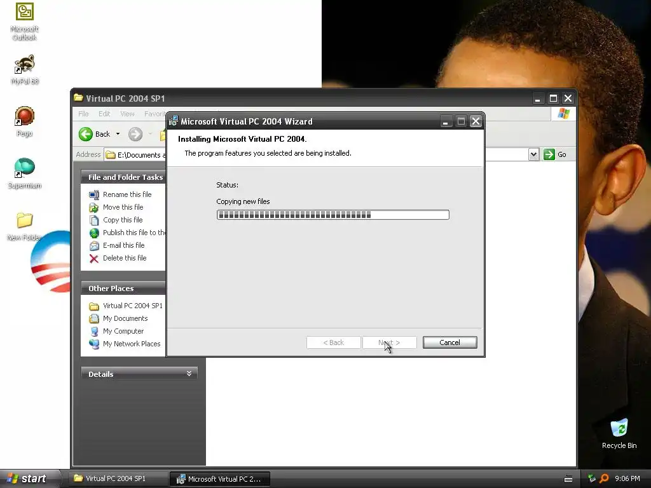This screenshot has height=488, width=651.
Task: Click the Delete this file link
Action: pyautogui.click(x=125, y=258)
